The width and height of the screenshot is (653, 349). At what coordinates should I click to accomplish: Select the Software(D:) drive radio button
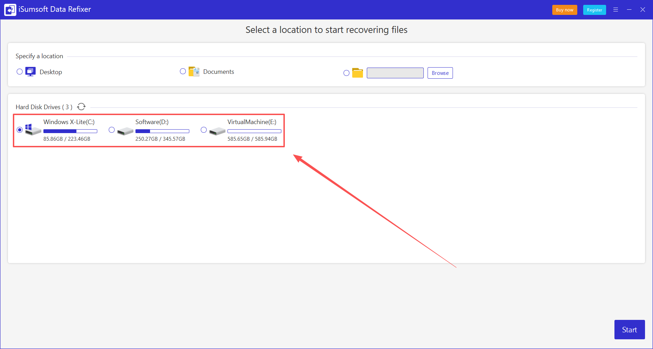(x=111, y=130)
